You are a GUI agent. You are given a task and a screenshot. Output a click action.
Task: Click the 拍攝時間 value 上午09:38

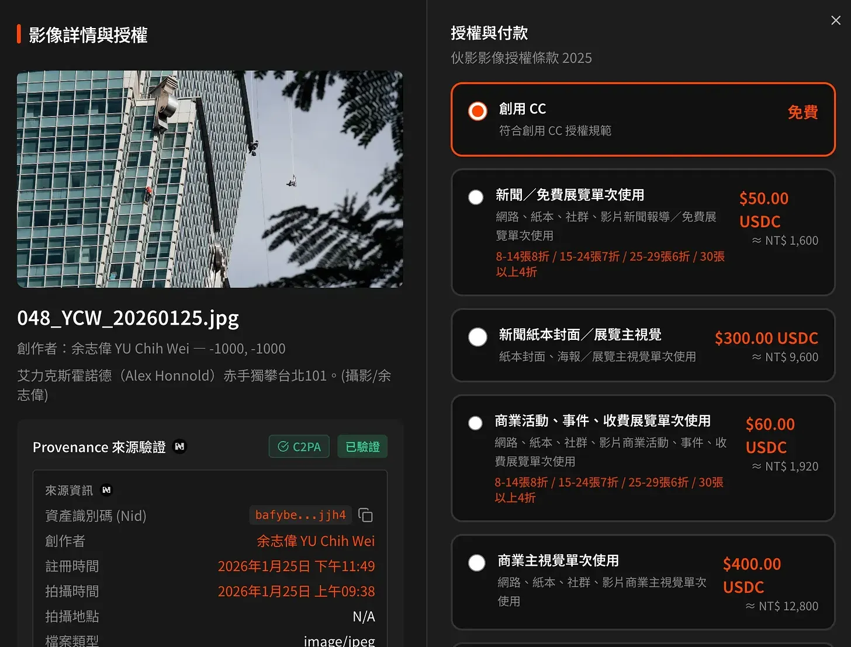pos(296,592)
